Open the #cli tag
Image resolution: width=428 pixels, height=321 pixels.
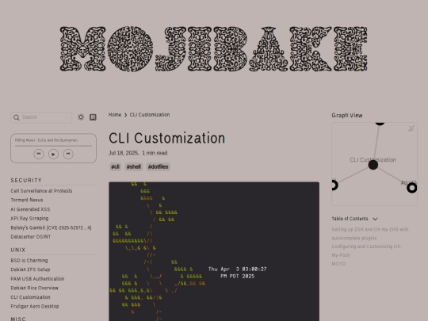[x=115, y=166]
